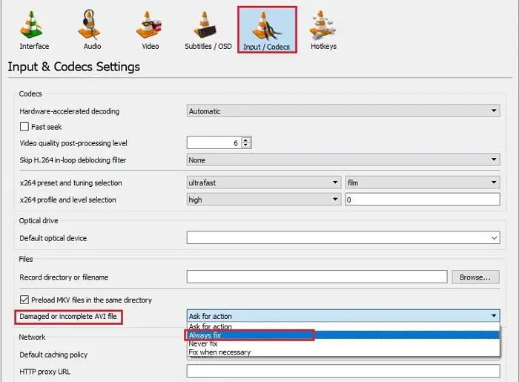Open Skip H.264 in-loop deblocking filter dropdown
The height and width of the screenshot is (382, 519).
pyautogui.click(x=343, y=160)
